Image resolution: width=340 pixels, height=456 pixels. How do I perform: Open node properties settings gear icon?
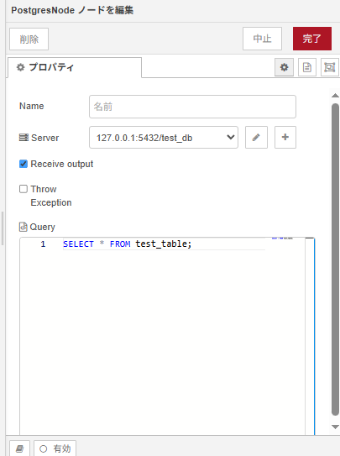(x=284, y=67)
